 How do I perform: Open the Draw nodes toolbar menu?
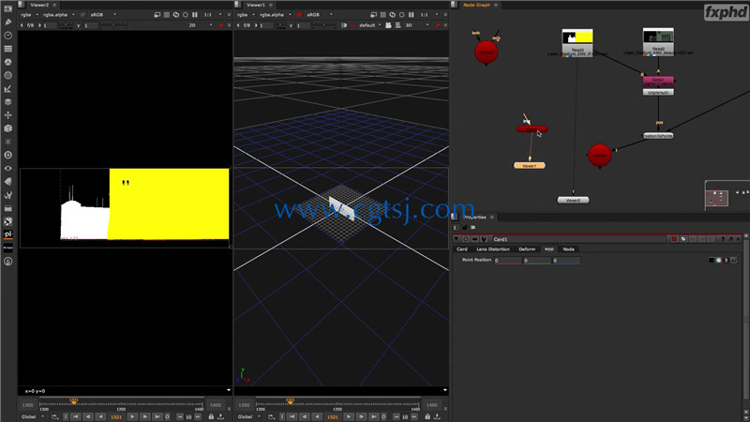click(x=8, y=22)
